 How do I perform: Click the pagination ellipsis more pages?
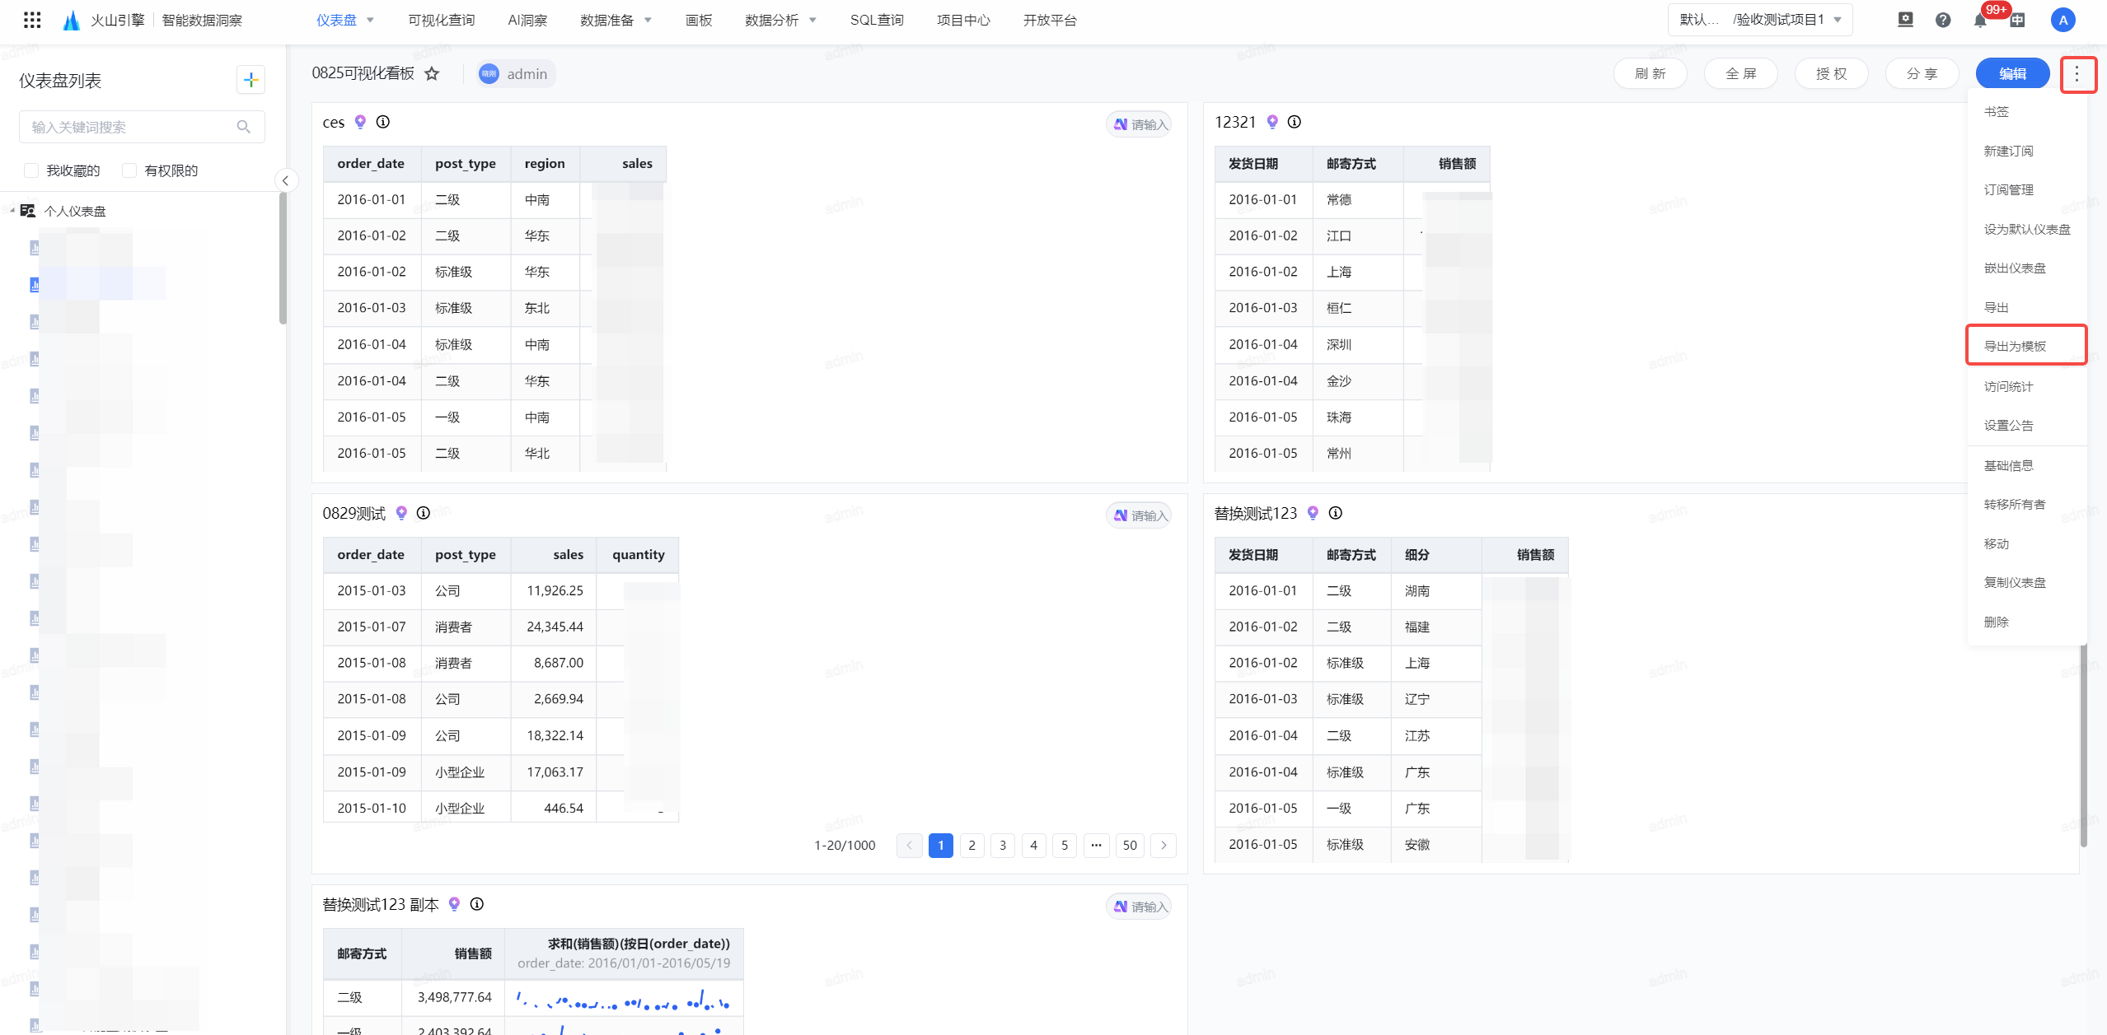click(1096, 846)
